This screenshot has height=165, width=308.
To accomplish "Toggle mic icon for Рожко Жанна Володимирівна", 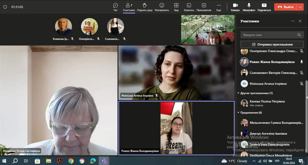I will (301, 62).
